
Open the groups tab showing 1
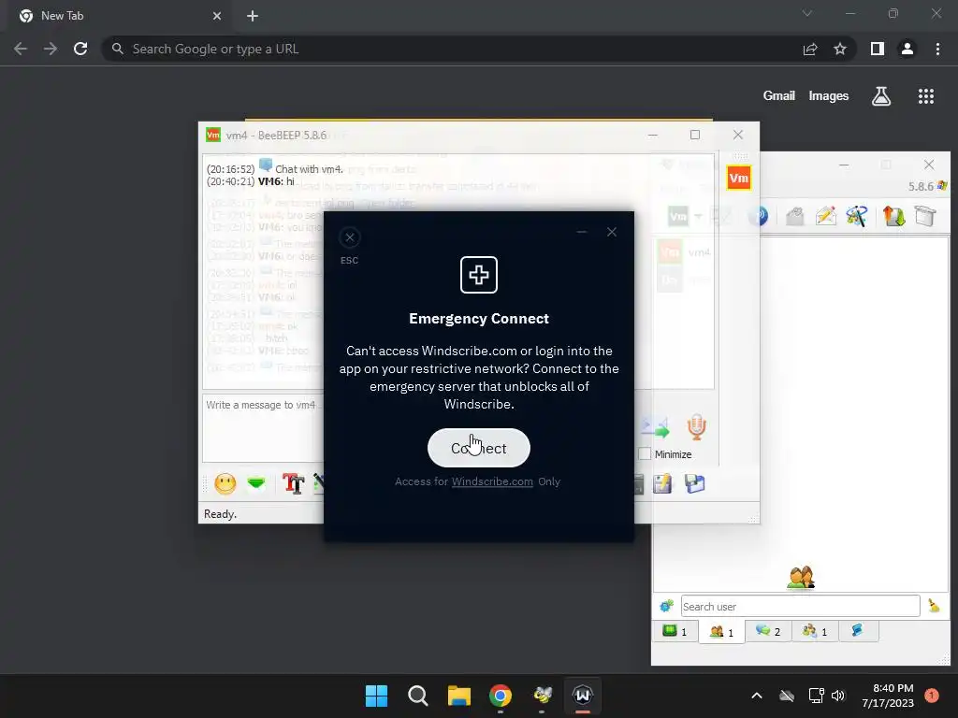pos(815,631)
